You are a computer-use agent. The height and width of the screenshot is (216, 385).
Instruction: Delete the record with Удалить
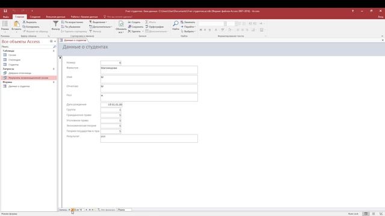click(x=135, y=31)
